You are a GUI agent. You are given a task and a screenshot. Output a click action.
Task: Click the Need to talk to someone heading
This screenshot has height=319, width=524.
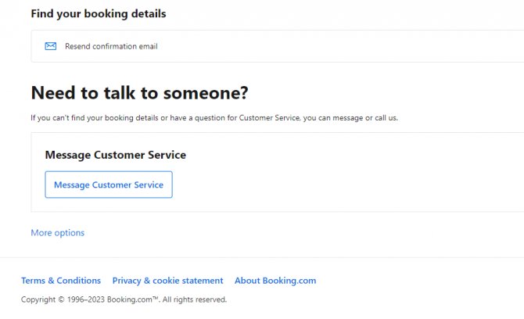coord(139,92)
